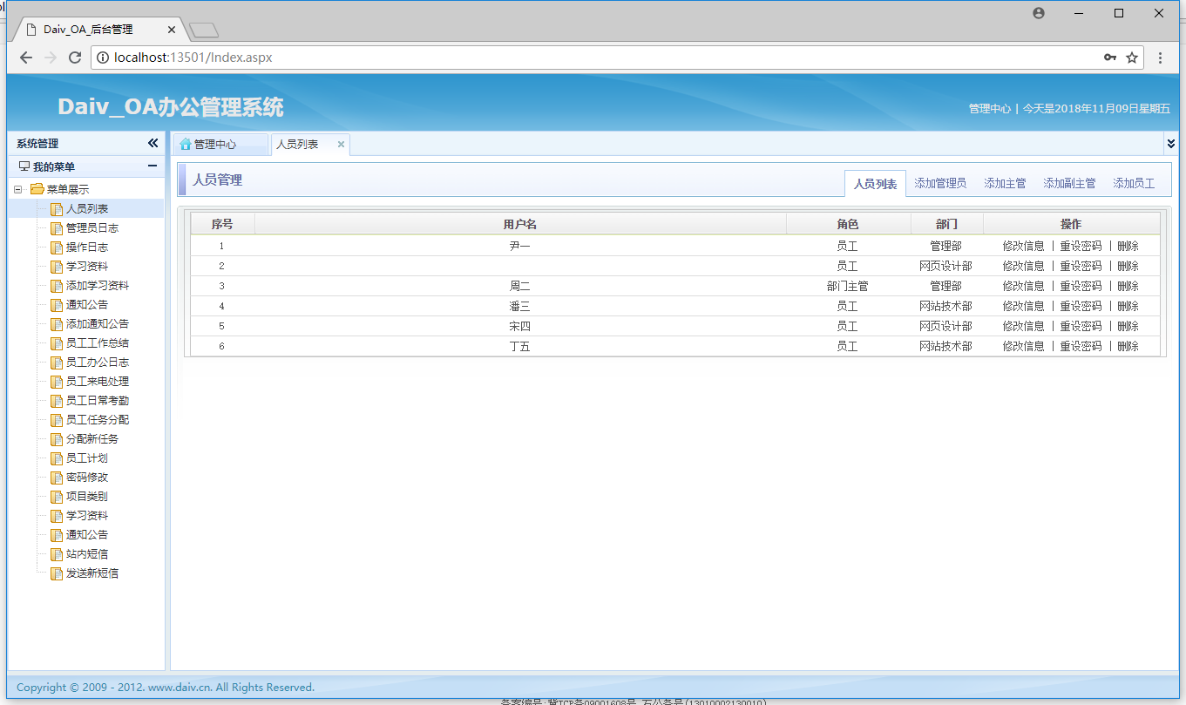Click the page icon beside 员工计划

pyautogui.click(x=57, y=458)
